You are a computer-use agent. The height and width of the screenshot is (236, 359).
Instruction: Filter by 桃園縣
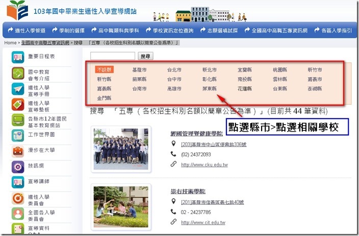(280, 69)
